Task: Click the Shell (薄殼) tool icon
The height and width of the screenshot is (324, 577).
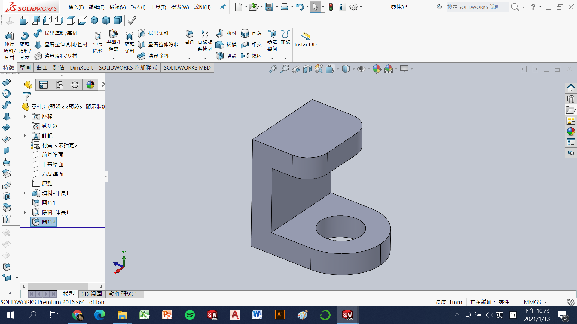Action: [x=220, y=56]
